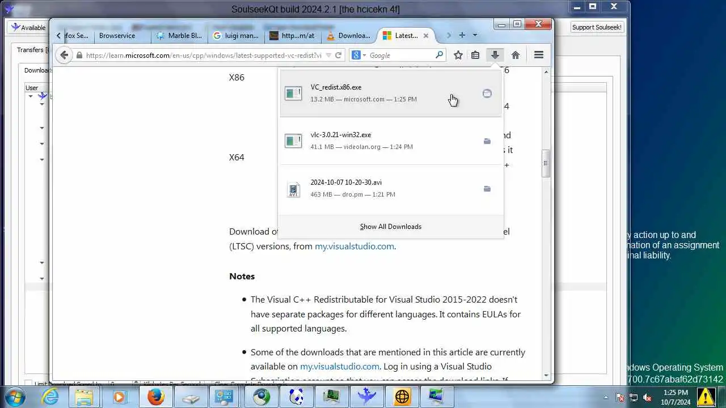Click my.visualstudio.com link in Notes bullet
The width and height of the screenshot is (726, 408).
(340, 367)
